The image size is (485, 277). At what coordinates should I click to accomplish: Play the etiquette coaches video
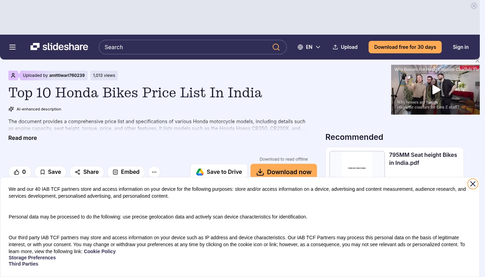[436, 90]
